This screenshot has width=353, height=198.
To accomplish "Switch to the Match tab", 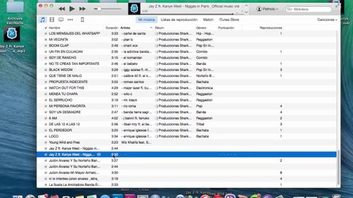I will click(208, 20).
